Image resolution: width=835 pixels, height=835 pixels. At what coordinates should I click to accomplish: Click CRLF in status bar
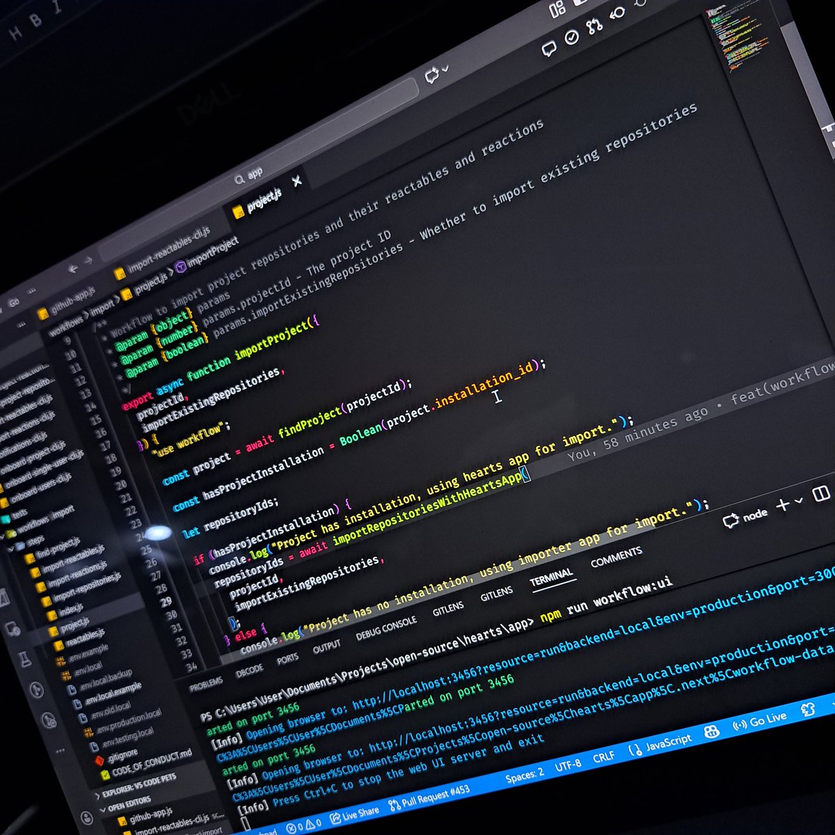(603, 758)
